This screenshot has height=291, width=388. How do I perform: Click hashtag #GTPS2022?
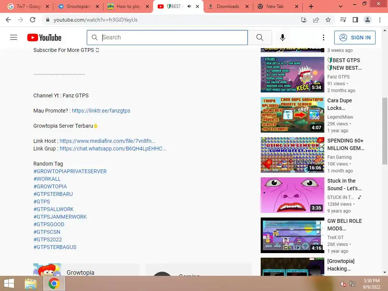[x=47, y=239]
